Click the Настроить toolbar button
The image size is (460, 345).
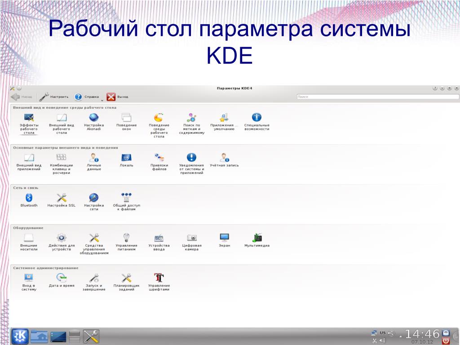(x=54, y=97)
